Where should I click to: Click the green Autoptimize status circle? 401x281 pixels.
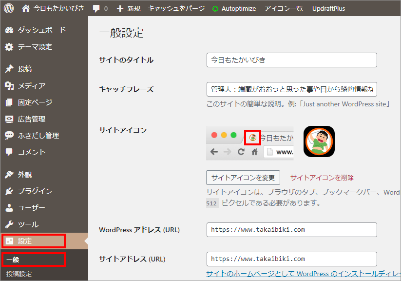(215, 9)
